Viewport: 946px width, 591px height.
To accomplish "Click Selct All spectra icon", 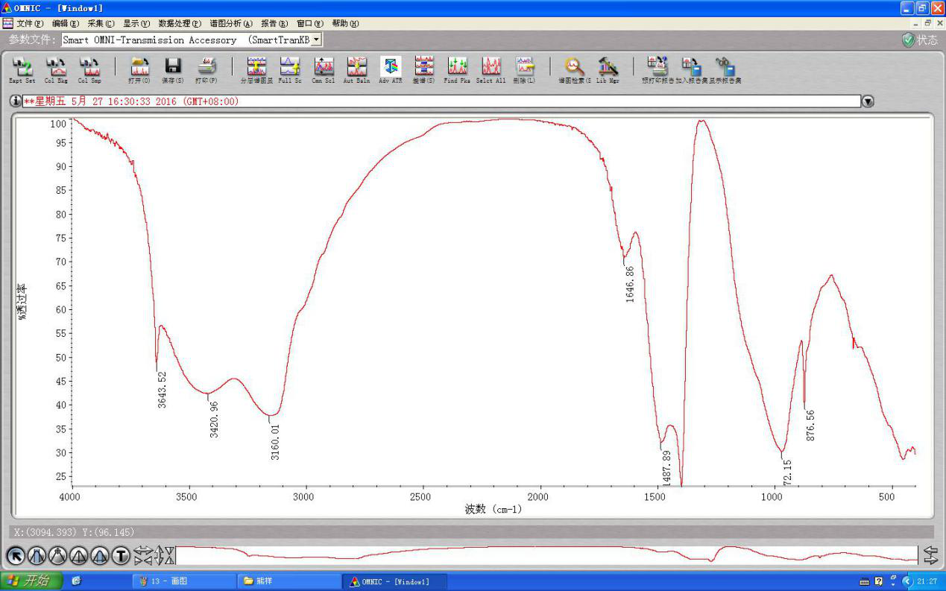I will [491, 69].
